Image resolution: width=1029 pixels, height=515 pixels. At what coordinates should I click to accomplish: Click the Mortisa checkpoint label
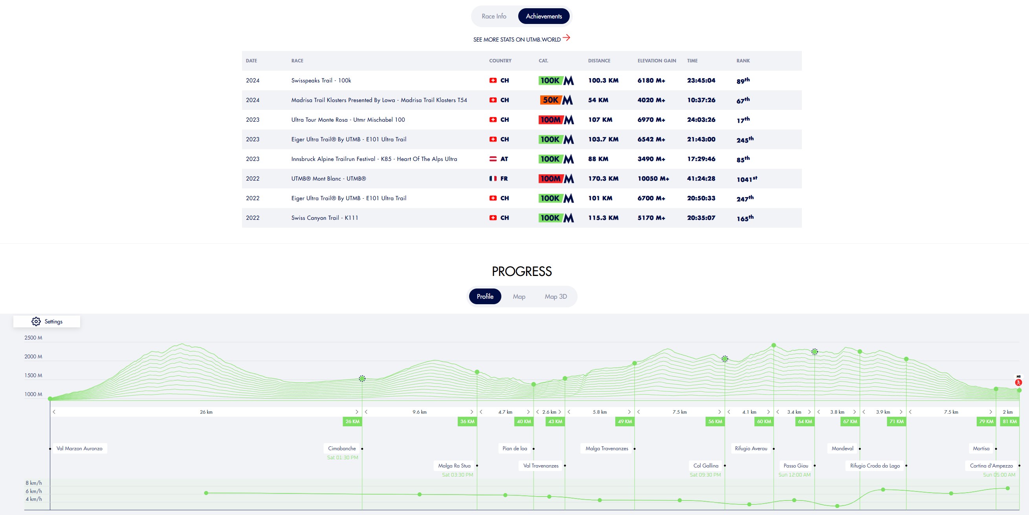(x=981, y=449)
